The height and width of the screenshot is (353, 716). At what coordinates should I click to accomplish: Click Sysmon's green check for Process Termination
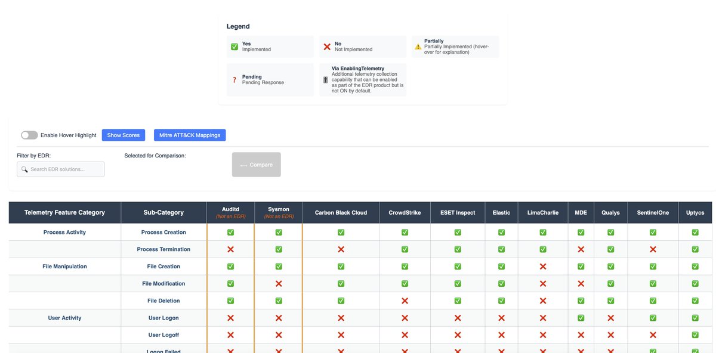tap(279, 249)
